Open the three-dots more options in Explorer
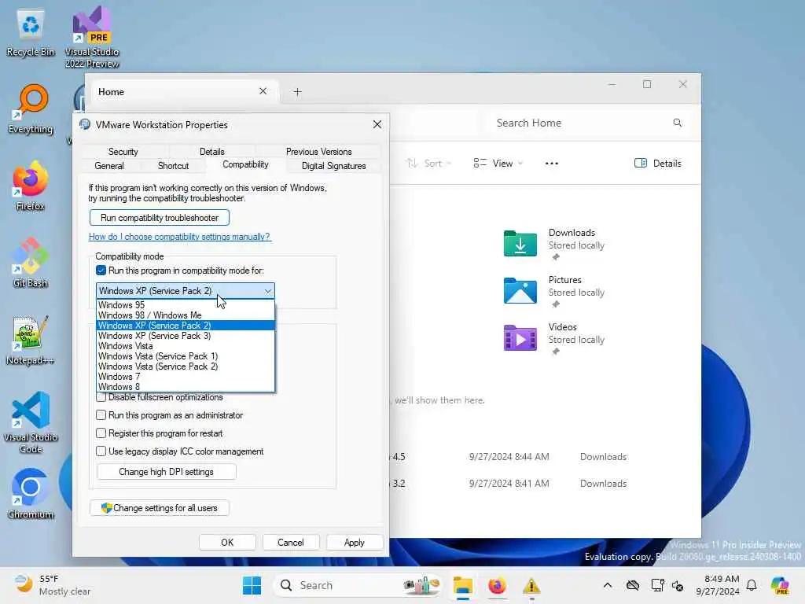Screen dimensions: 805x604 pos(551,164)
